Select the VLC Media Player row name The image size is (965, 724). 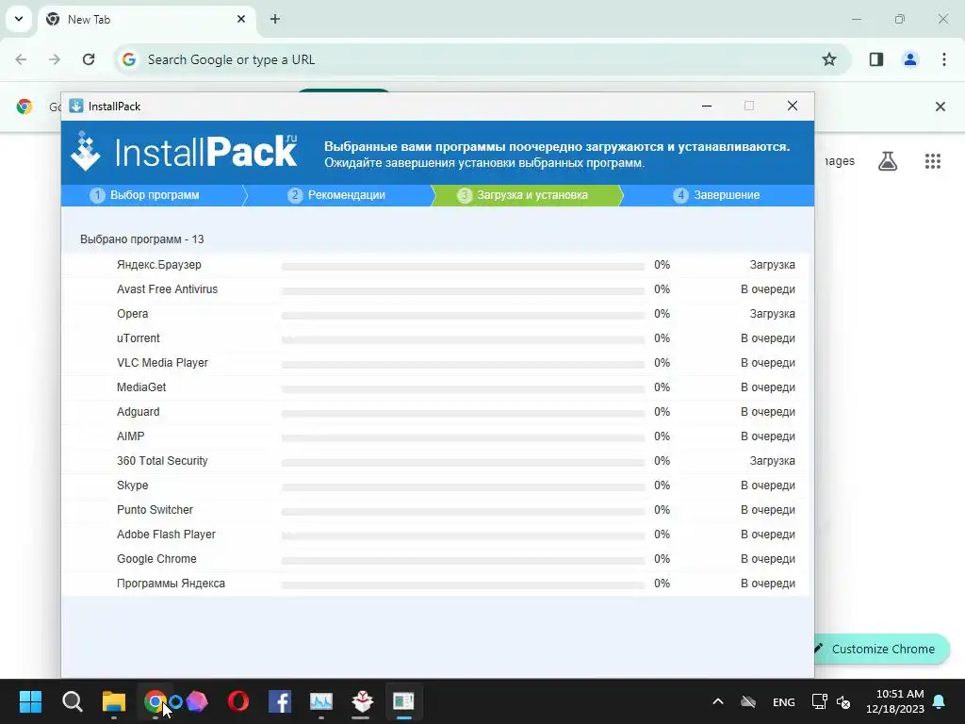tap(162, 363)
